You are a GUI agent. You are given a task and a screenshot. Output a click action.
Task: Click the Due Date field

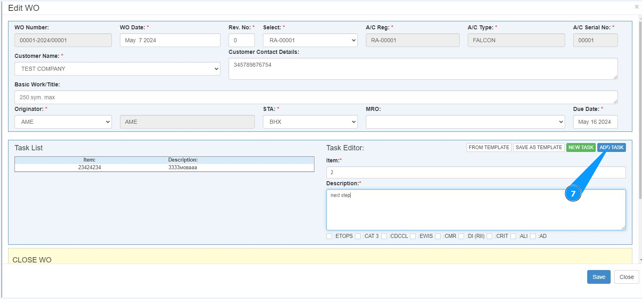595,122
